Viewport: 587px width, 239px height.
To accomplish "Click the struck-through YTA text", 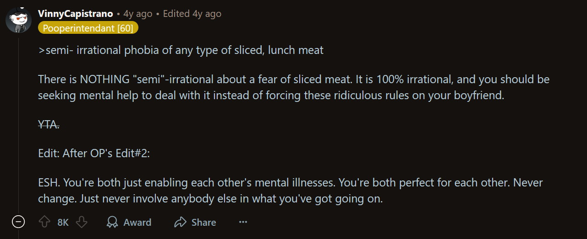I will point(49,124).
